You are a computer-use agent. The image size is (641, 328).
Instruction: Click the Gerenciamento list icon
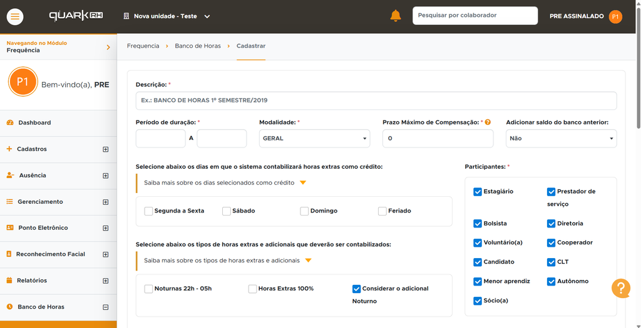click(x=10, y=202)
